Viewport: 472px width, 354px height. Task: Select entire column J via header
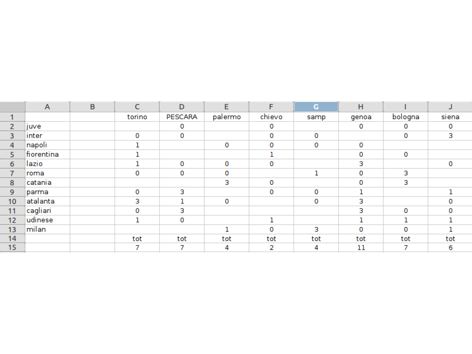point(450,107)
